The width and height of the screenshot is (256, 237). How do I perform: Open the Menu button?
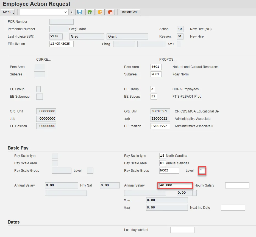click(x=8, y=12)
